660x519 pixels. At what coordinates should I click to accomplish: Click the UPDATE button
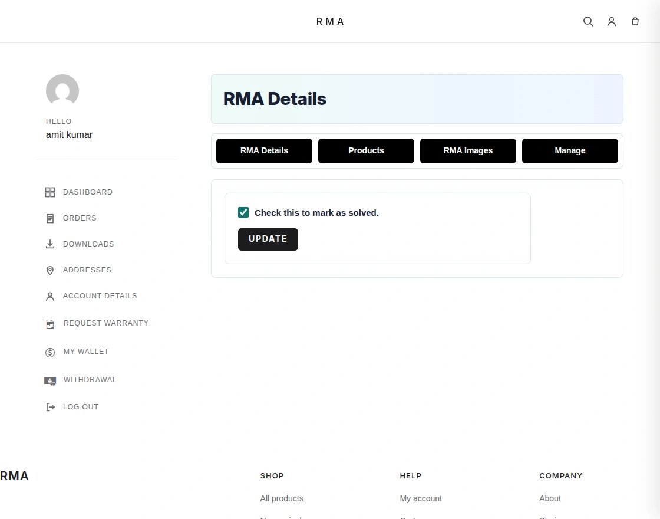tap(268, 239)
